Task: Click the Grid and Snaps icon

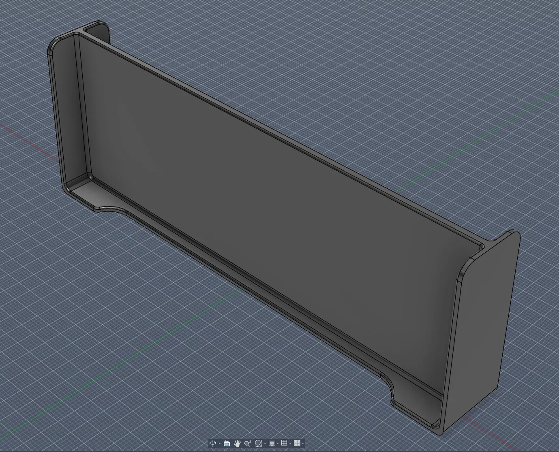Action: click(284, 443)
